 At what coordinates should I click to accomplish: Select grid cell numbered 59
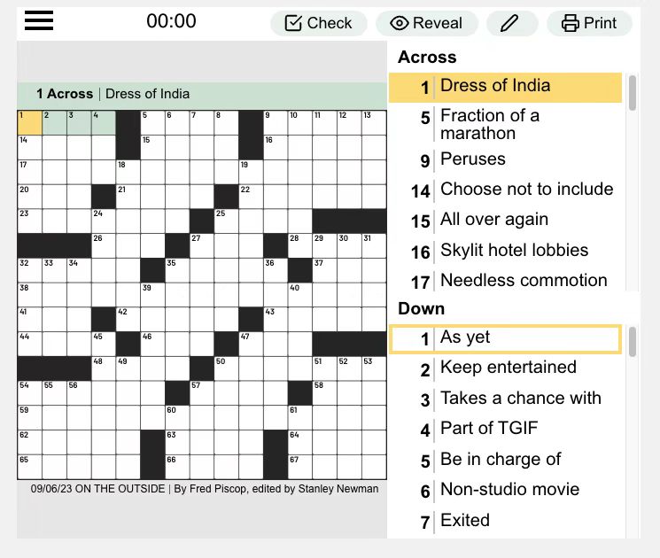(x=29, y=418)
